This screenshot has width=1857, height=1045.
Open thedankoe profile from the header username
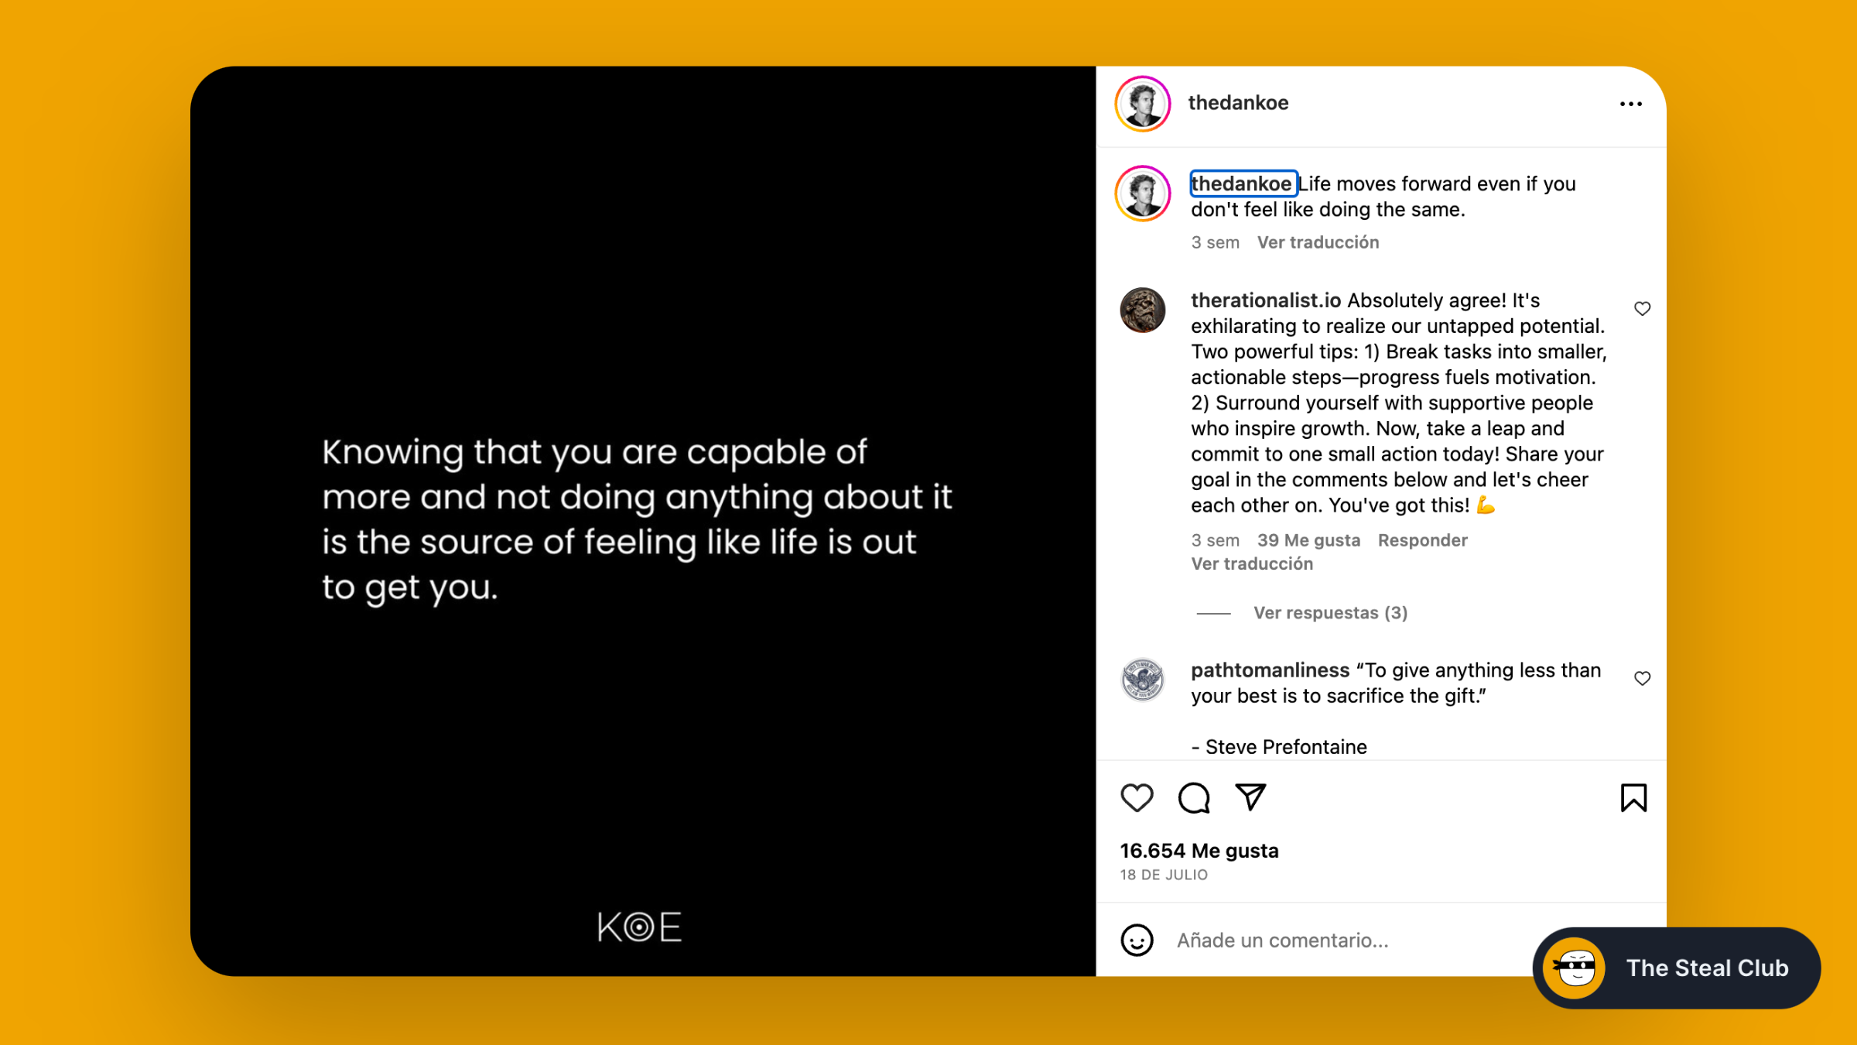(1238, 103)
